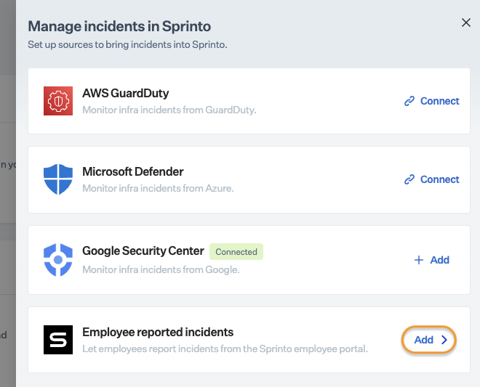The height and width of the screenshot is (387, 480).
Task: Click 'Monitor infra incidents from Google.' description
Action: click(161, 269)
